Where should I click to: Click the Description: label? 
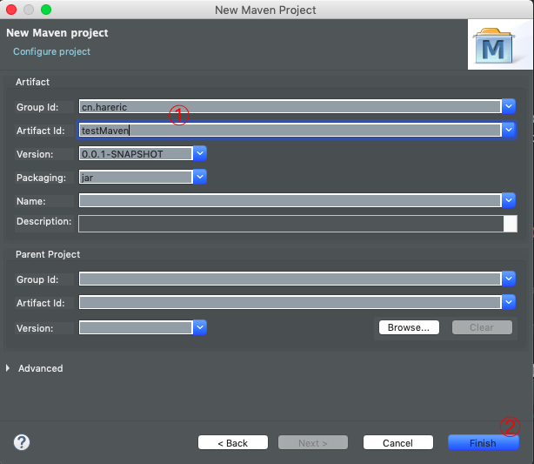[44, 221]
